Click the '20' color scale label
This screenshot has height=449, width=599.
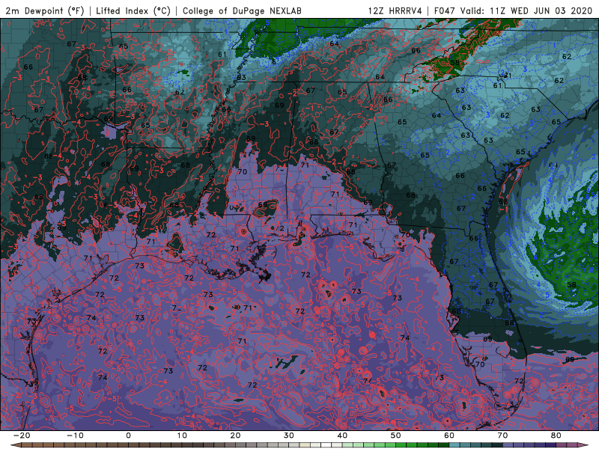coord(235,436)
